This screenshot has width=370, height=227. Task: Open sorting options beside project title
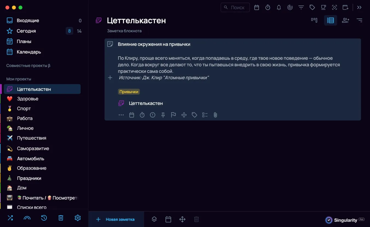(x=359, y=20)
